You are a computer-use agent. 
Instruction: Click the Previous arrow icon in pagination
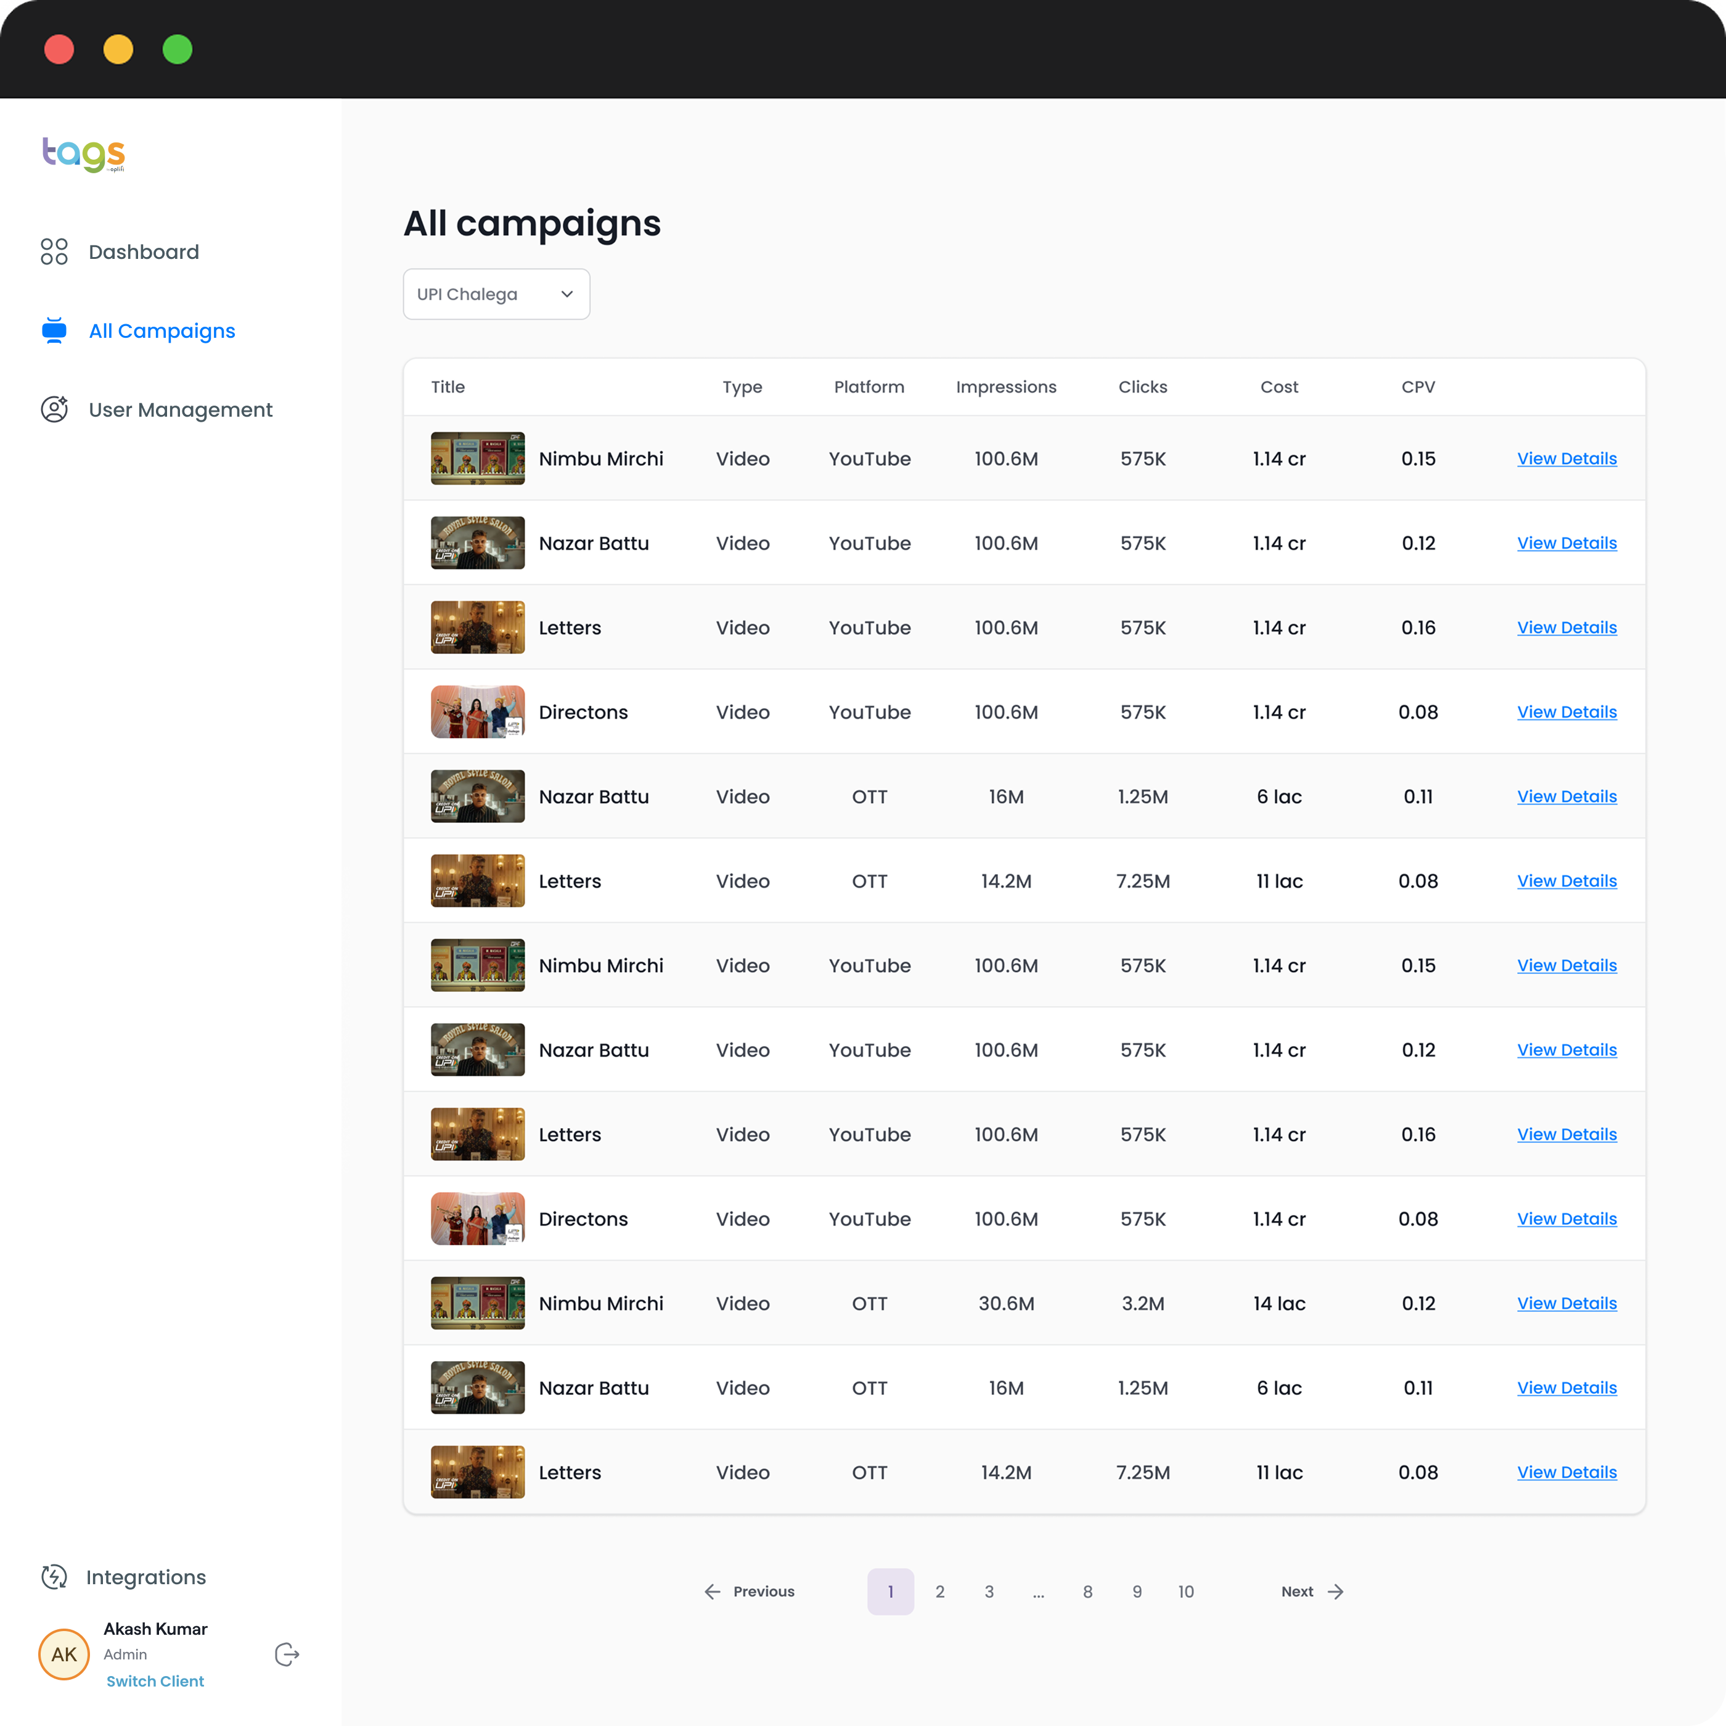(712, 1591)
